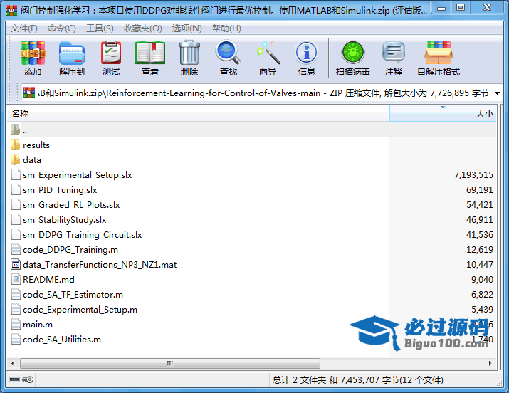
Task: Click the 查找 (Find) magnifier icon
Action: click(x=229, y=52)
